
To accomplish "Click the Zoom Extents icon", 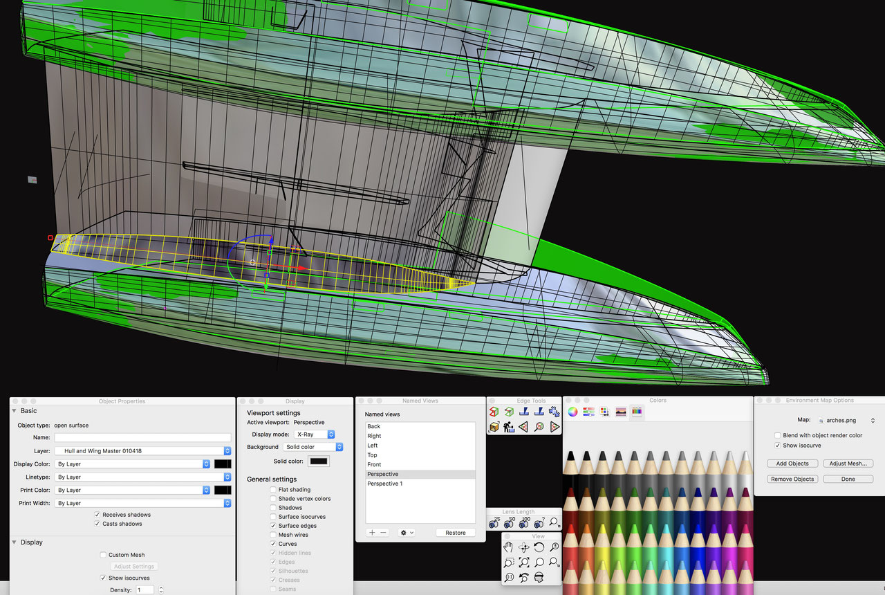I will pos(524,562).
